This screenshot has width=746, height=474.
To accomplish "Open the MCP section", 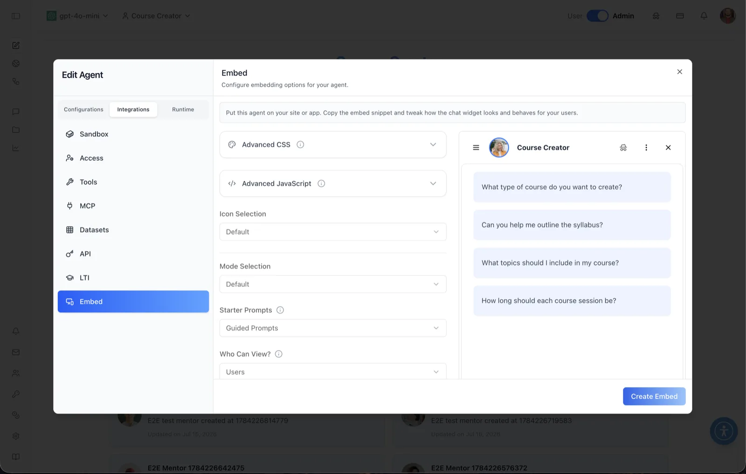I will 133,206.
